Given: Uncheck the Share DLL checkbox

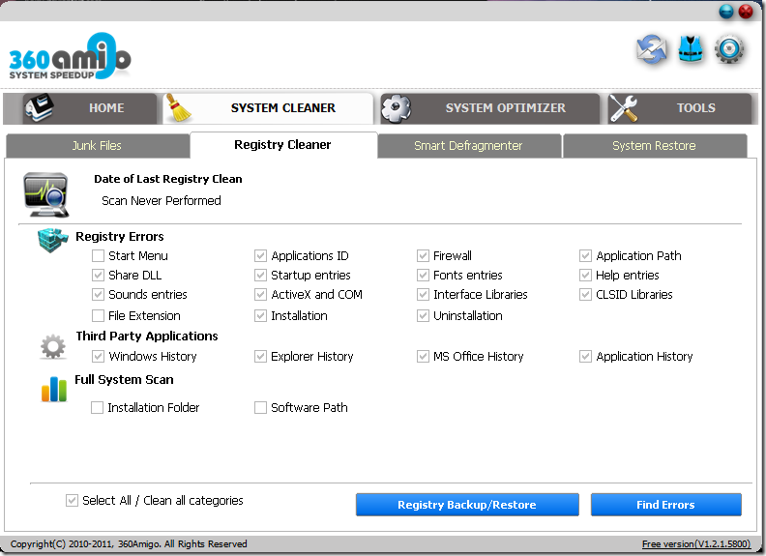Looking at the screenshot, I should pos(99,275).
